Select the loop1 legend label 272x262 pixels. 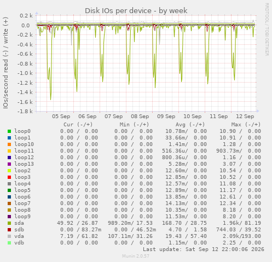coord(22,138)
